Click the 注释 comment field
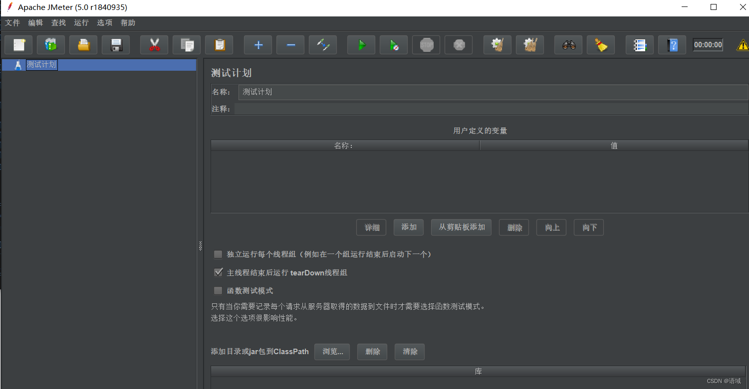The height and width of the screenshot is (389, 749). coord(491,109)
